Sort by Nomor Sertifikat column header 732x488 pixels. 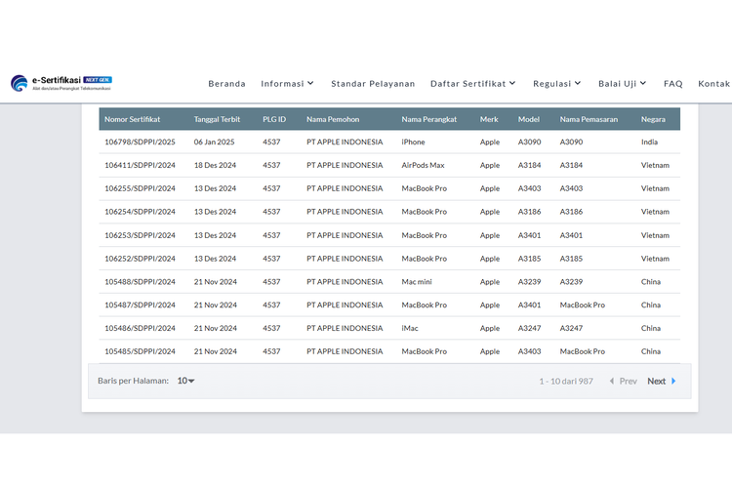pos(132,119)
